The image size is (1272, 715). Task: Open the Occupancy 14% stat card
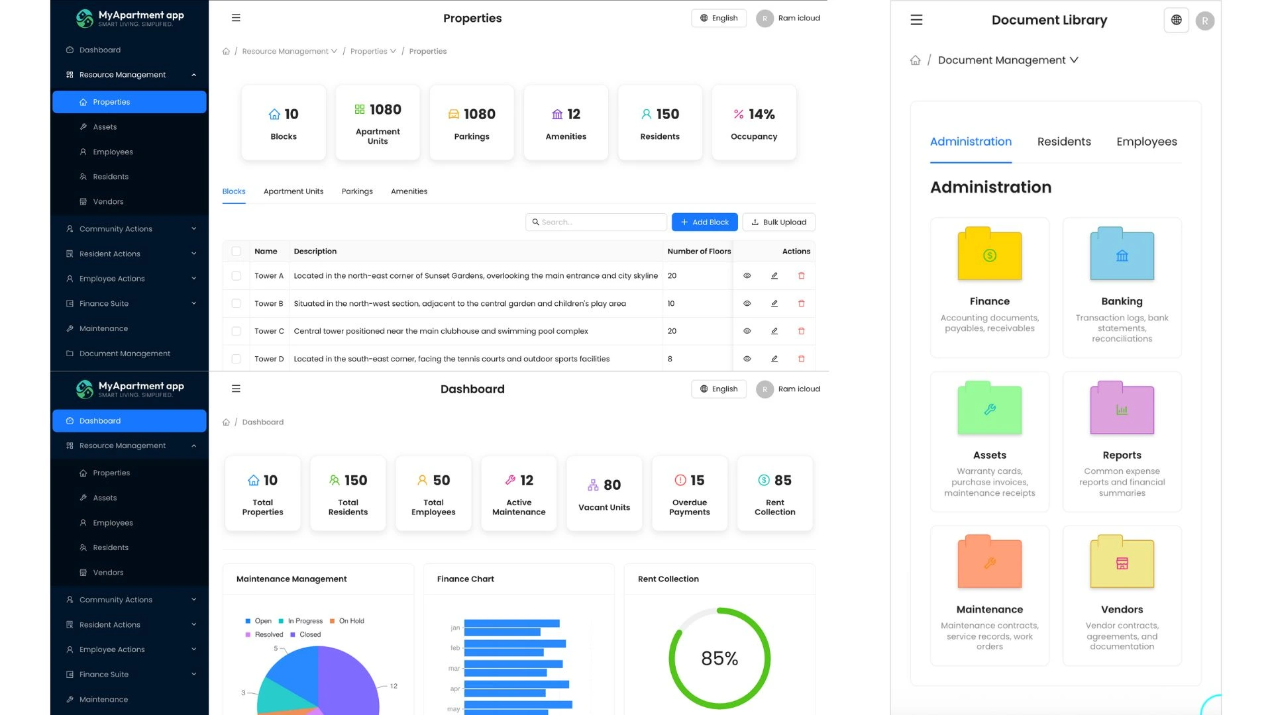pyautogui.click(x=754, y=122)
